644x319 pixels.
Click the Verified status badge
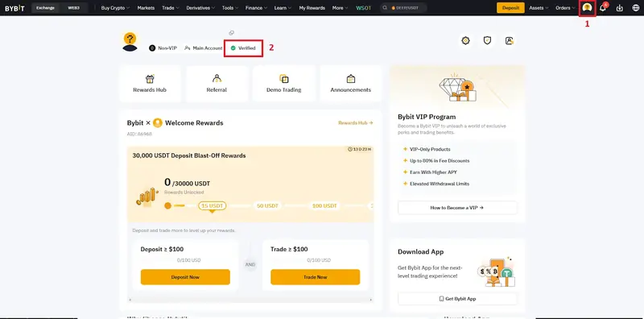[x=243, y=48]
